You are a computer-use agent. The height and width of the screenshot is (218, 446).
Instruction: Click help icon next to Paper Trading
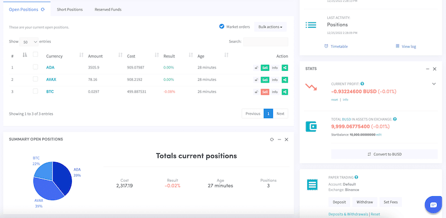(x=356, y=177)
